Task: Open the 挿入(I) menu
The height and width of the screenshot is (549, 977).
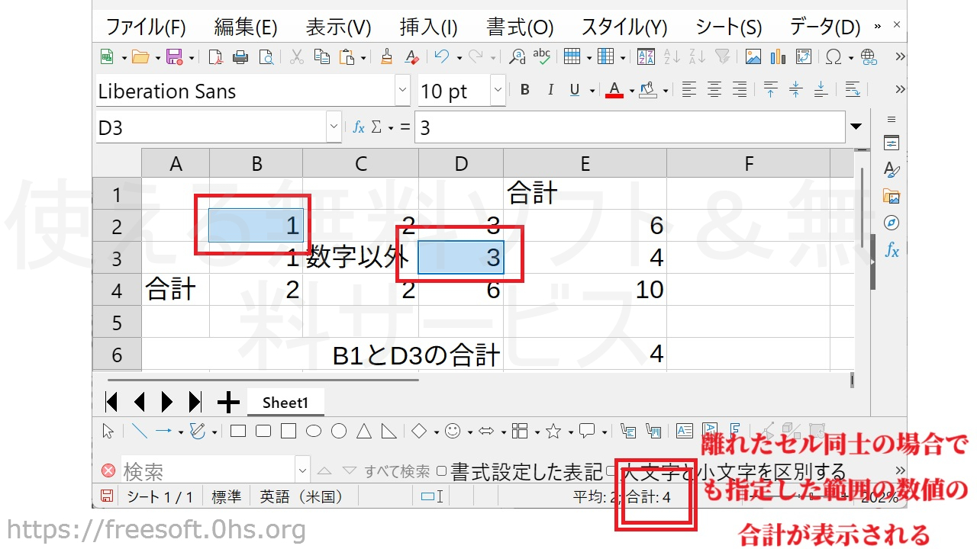Action: click(x=428, y=27)
